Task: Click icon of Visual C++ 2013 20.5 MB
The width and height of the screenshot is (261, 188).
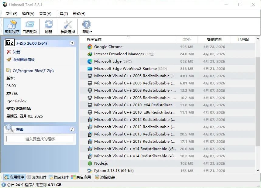Action: (x=90, y=134)
